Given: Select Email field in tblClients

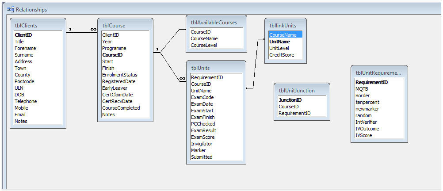Looking at the screenshot, I should (x=38, y=115).
